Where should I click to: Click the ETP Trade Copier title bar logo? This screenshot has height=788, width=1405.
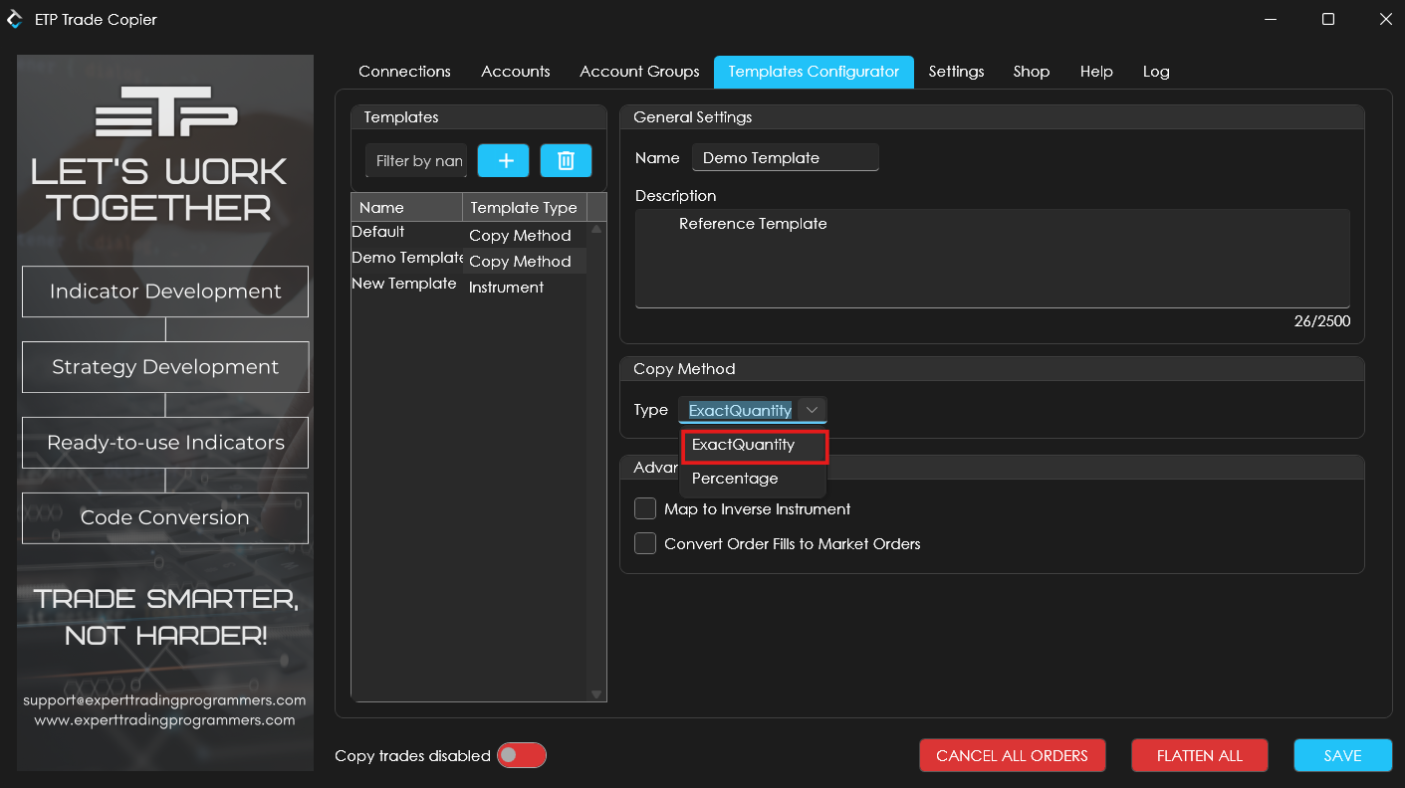point(15,19)
